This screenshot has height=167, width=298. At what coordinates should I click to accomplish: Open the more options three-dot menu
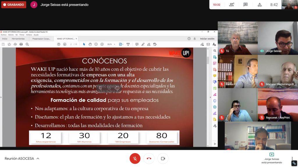pos(292,159)
